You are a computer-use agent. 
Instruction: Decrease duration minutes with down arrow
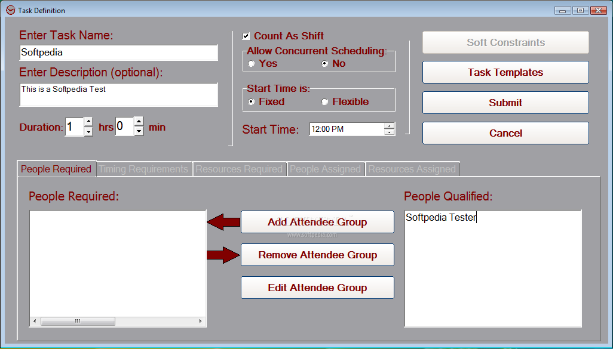click(x=139, y=131)
